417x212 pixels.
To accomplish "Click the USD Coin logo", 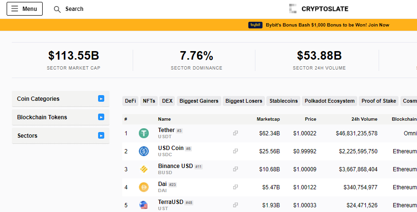I will click(x=144, y=151).
